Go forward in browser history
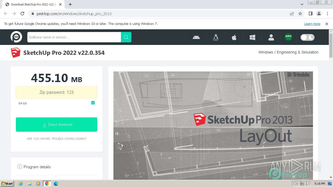333x187 pixels. pyautogui.click(x=14, y=14)
